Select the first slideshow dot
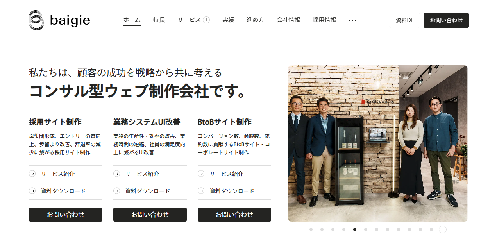Image resolution: width=497 pixels, height=249 pixels. point(311,229)
